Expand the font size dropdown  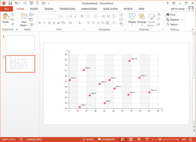click(x=66, y=16)
